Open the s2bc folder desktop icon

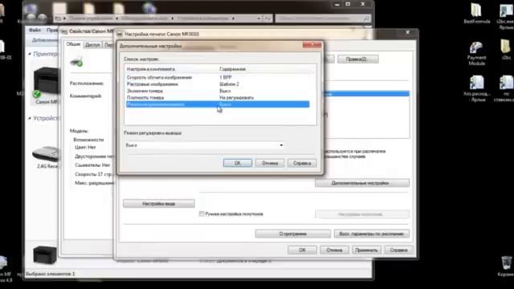pyautogui.click(x=506, y=50)
